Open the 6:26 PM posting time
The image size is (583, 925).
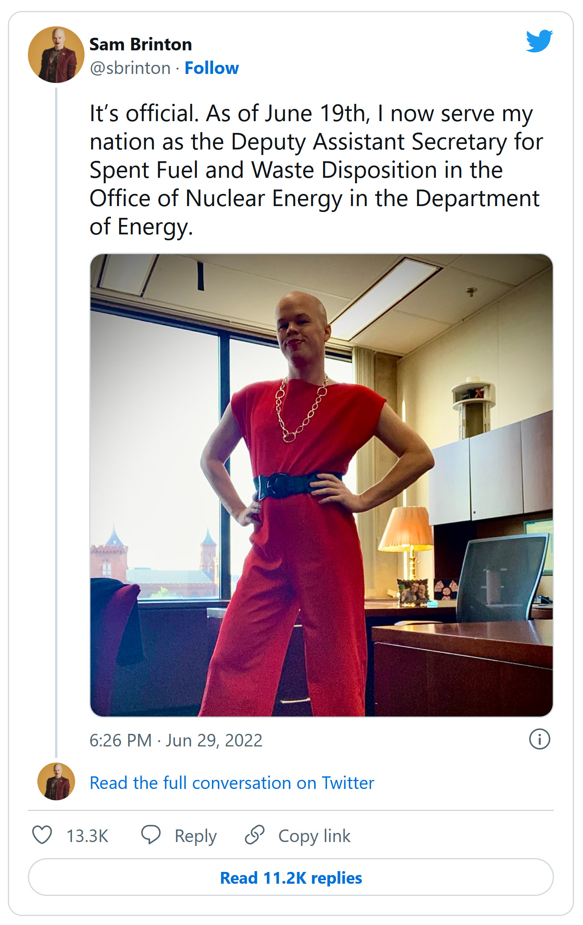pos(121,741)
